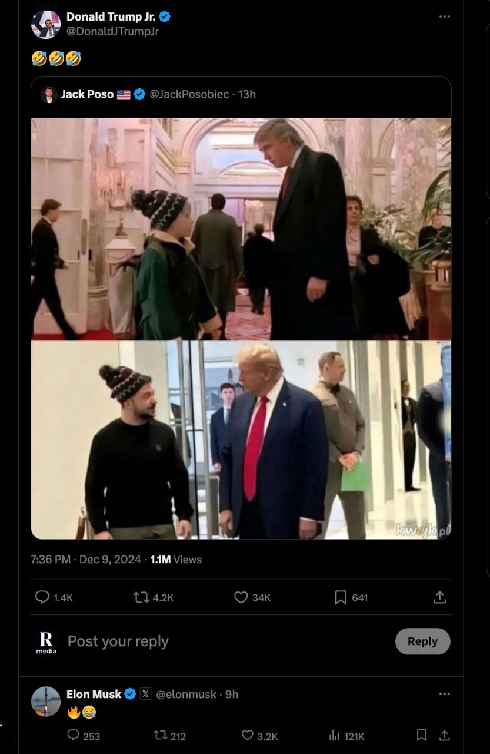
Task: Reply to Elon Musk's comment with 253 replies
Action: pyautogui.click(x=83, y=735)
